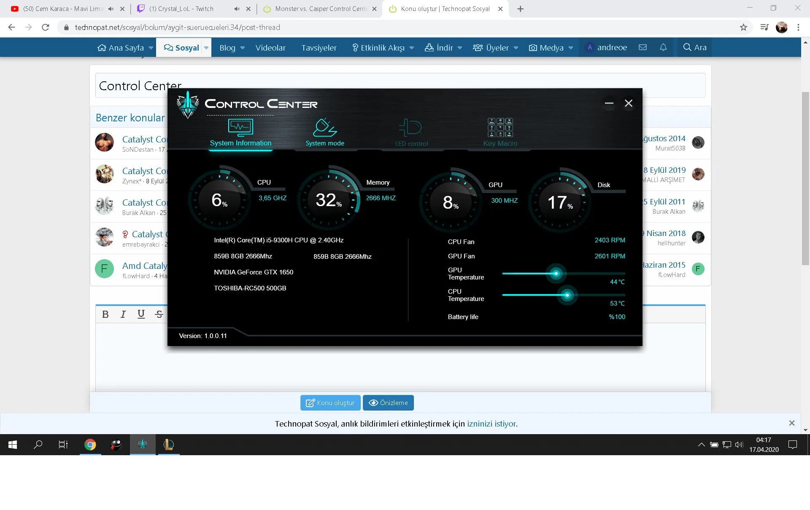The image size is (810, 510).
Task: Click the Battery life %100 value
Action: 617,317
